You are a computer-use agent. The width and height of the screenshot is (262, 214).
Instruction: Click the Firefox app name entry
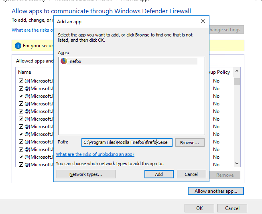point(74,61)
